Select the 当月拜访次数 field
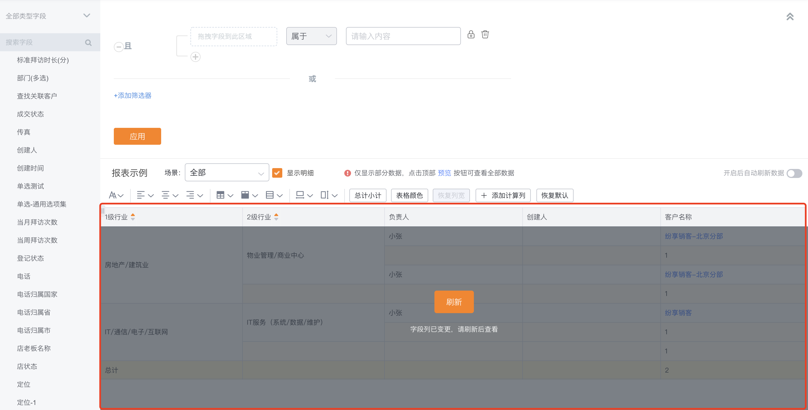This screenshot has width=808, height=410. point(37,222)
